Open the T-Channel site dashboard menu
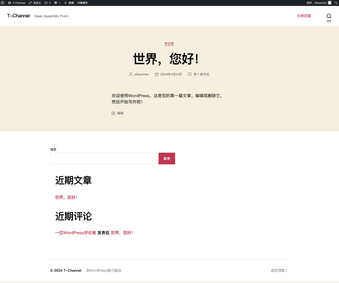Viewport: 339px width, 283px height. pos(17,3)
